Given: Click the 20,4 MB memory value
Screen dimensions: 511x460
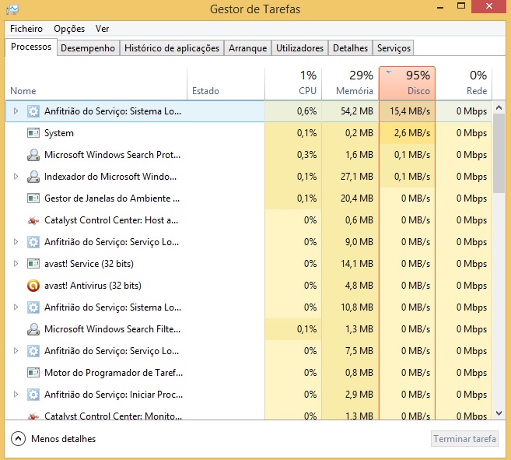Looking at the screenshot, I should coord(357,198).
